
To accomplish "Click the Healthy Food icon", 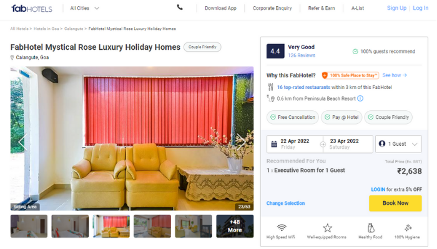I will coord(371,228).
